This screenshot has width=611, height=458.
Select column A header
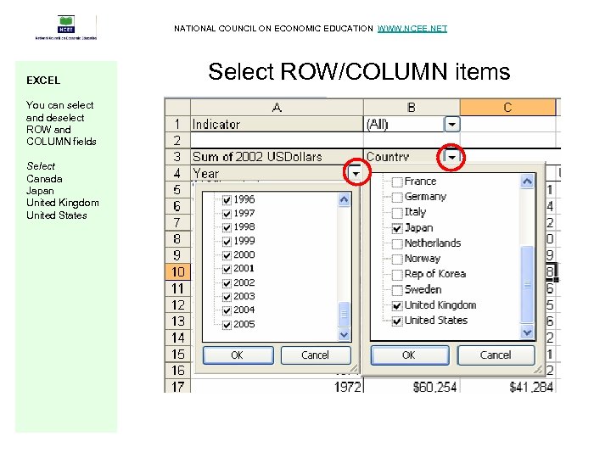[277, 107]
